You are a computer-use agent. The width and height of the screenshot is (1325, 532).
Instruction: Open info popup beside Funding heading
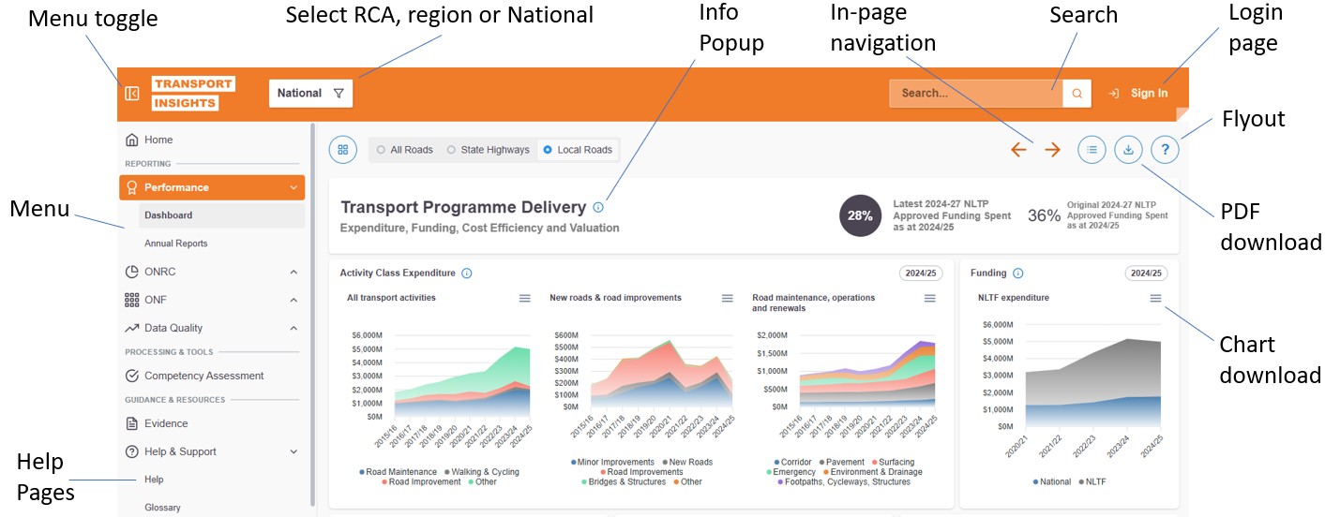pos(1018,273)
